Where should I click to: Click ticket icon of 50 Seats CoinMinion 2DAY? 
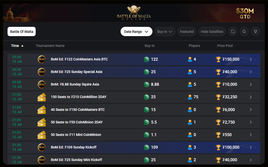point(42,122)
